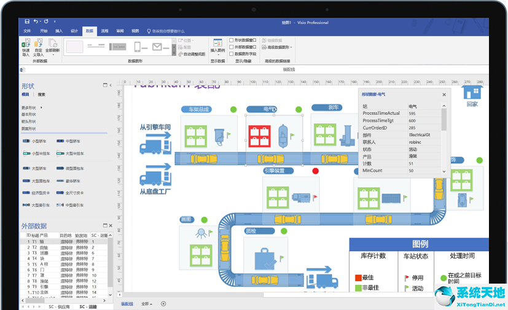The image size is (508, 310).
Task: Click the Save icon in quick access toolbar
Action: (x=27, y=21)
